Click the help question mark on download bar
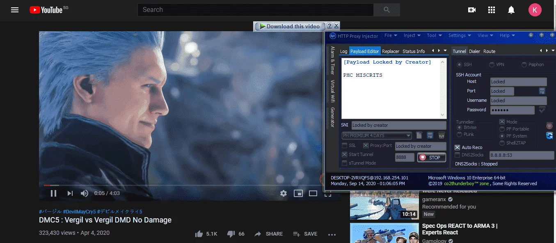 pyautogui.click(x=329, y=26)
